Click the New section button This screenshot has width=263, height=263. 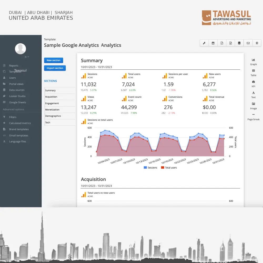tap(54, 60)
